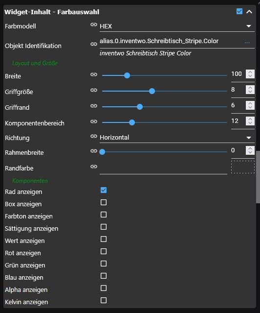Image resolution: width=260 pixels, height=313 pixels.
Task: Click the Objekt Identifikation alias text field
Action: click(171, 41)
